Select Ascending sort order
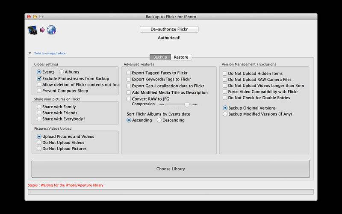342x214 pixels. pyautogui.click(x=129, y=120)
